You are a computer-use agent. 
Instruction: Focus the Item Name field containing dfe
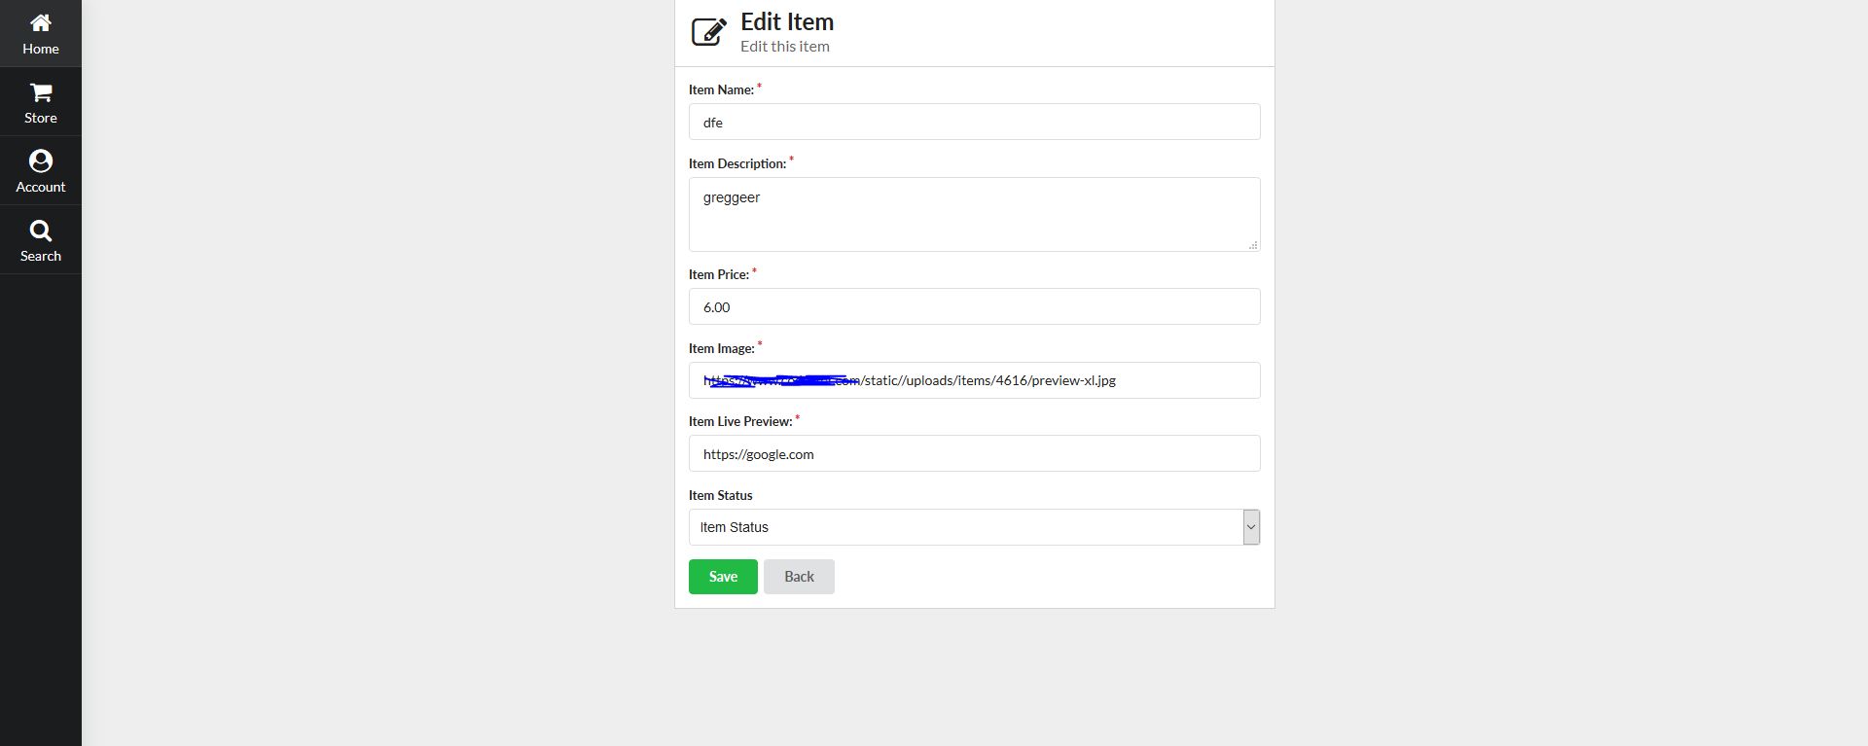click(x=974, y=123)
